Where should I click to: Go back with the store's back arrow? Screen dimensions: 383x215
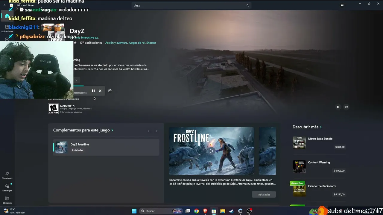(4, 5)
